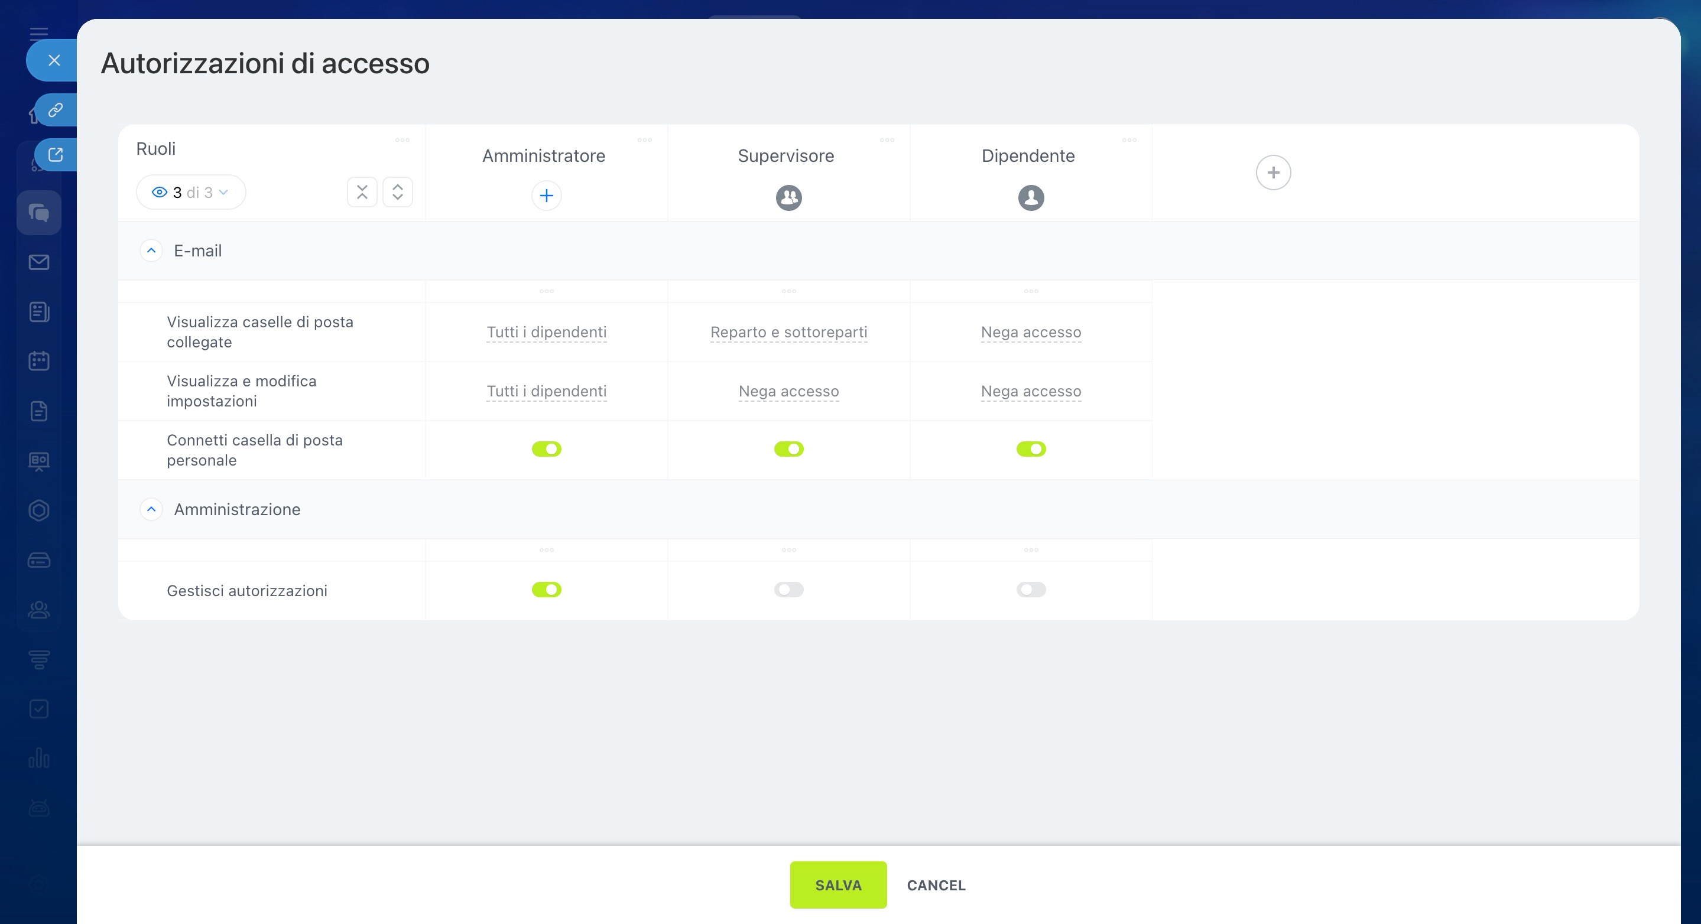Open the mail icon in left sidebar
The image size is (1701, 924).
tap(39, 263)
